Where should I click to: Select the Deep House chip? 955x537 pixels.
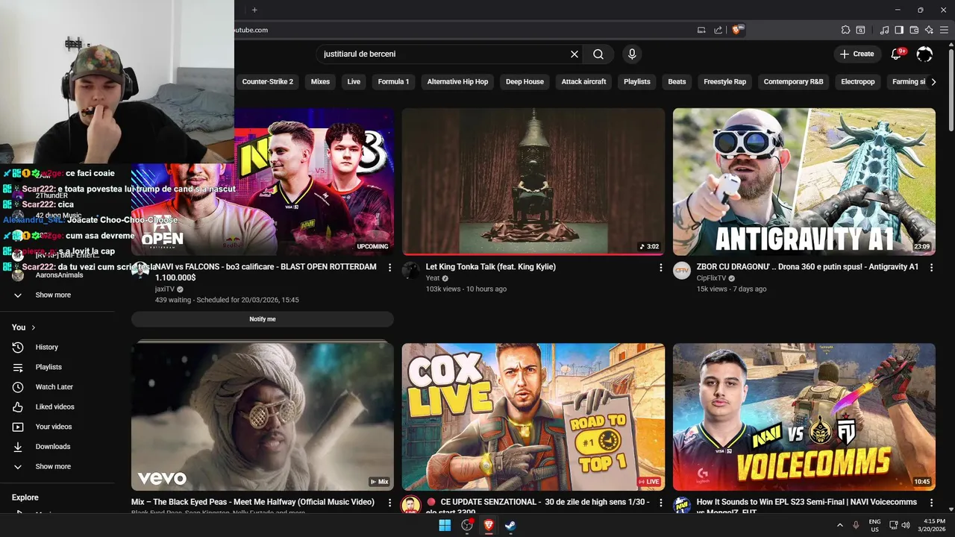[525, 81]
